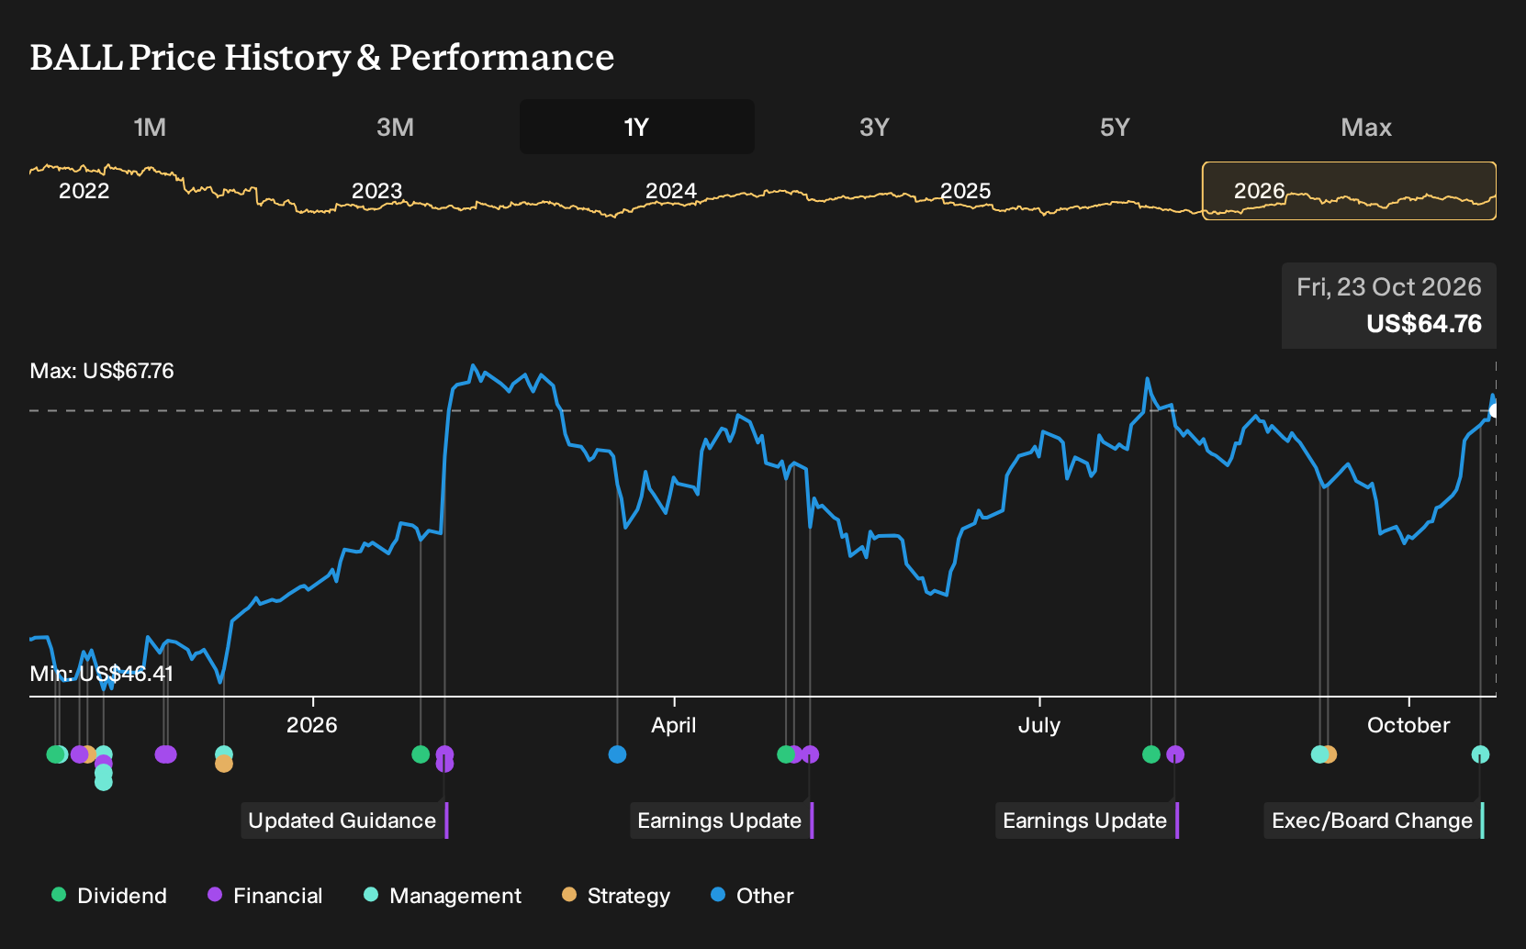Click the highlighted 2026 range selector window
The width and height of the screenshot is (1526, 949).
coord(1350,191)
